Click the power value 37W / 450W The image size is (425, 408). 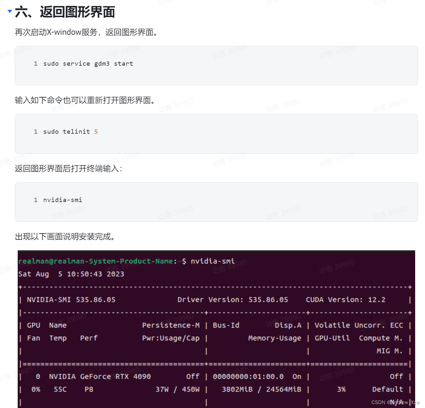pyautogui.click(x=177, y=389)
